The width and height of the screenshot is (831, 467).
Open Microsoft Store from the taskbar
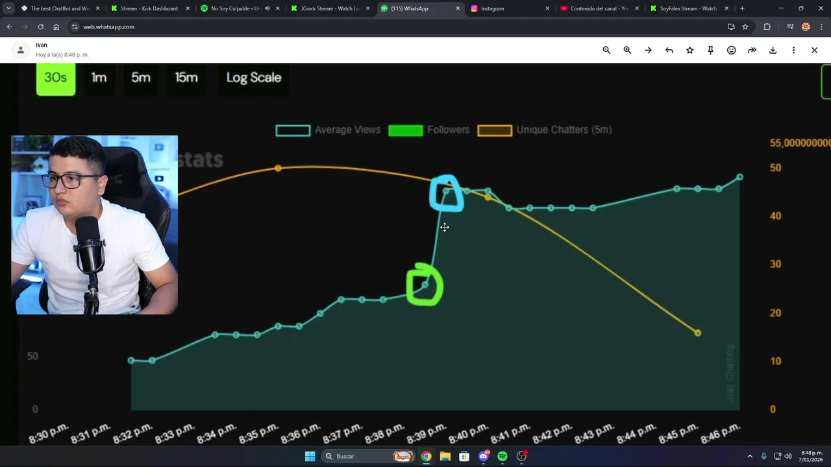pos(464,456)
